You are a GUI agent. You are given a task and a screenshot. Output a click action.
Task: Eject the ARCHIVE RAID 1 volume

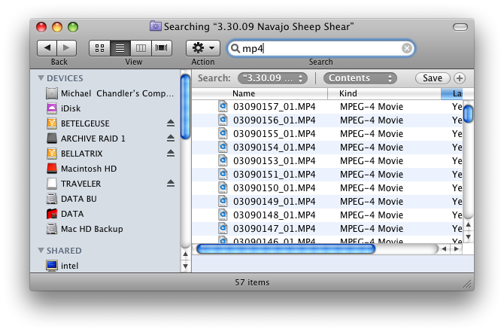[x=170, y=139]
